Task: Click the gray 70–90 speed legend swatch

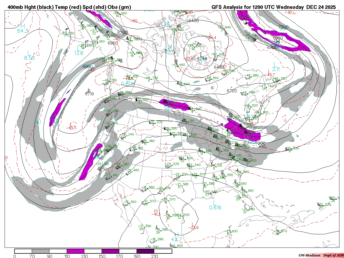Action: click(x=41, y=251)
